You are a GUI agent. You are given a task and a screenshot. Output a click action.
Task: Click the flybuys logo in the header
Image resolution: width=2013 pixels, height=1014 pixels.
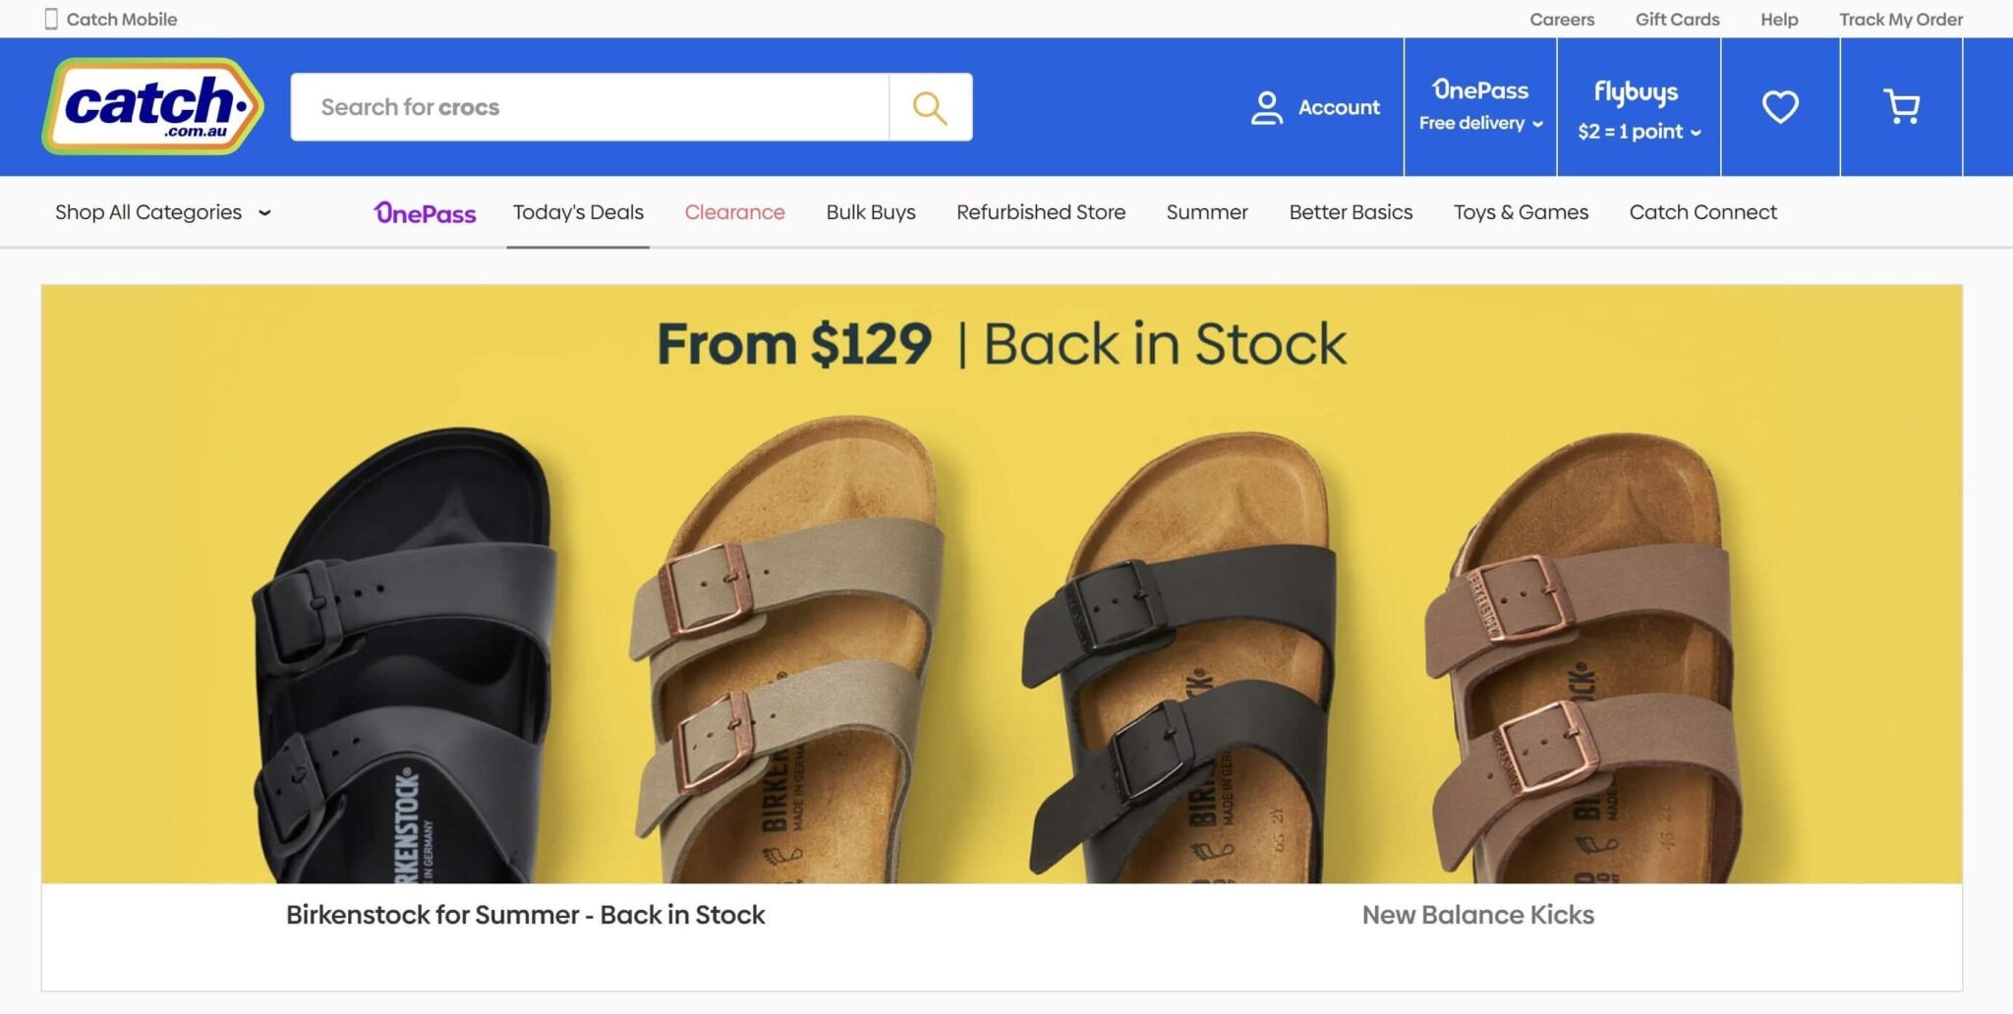tap(1637, 91)
